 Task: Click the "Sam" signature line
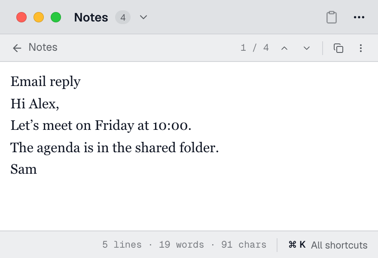(x=24, y=169)
